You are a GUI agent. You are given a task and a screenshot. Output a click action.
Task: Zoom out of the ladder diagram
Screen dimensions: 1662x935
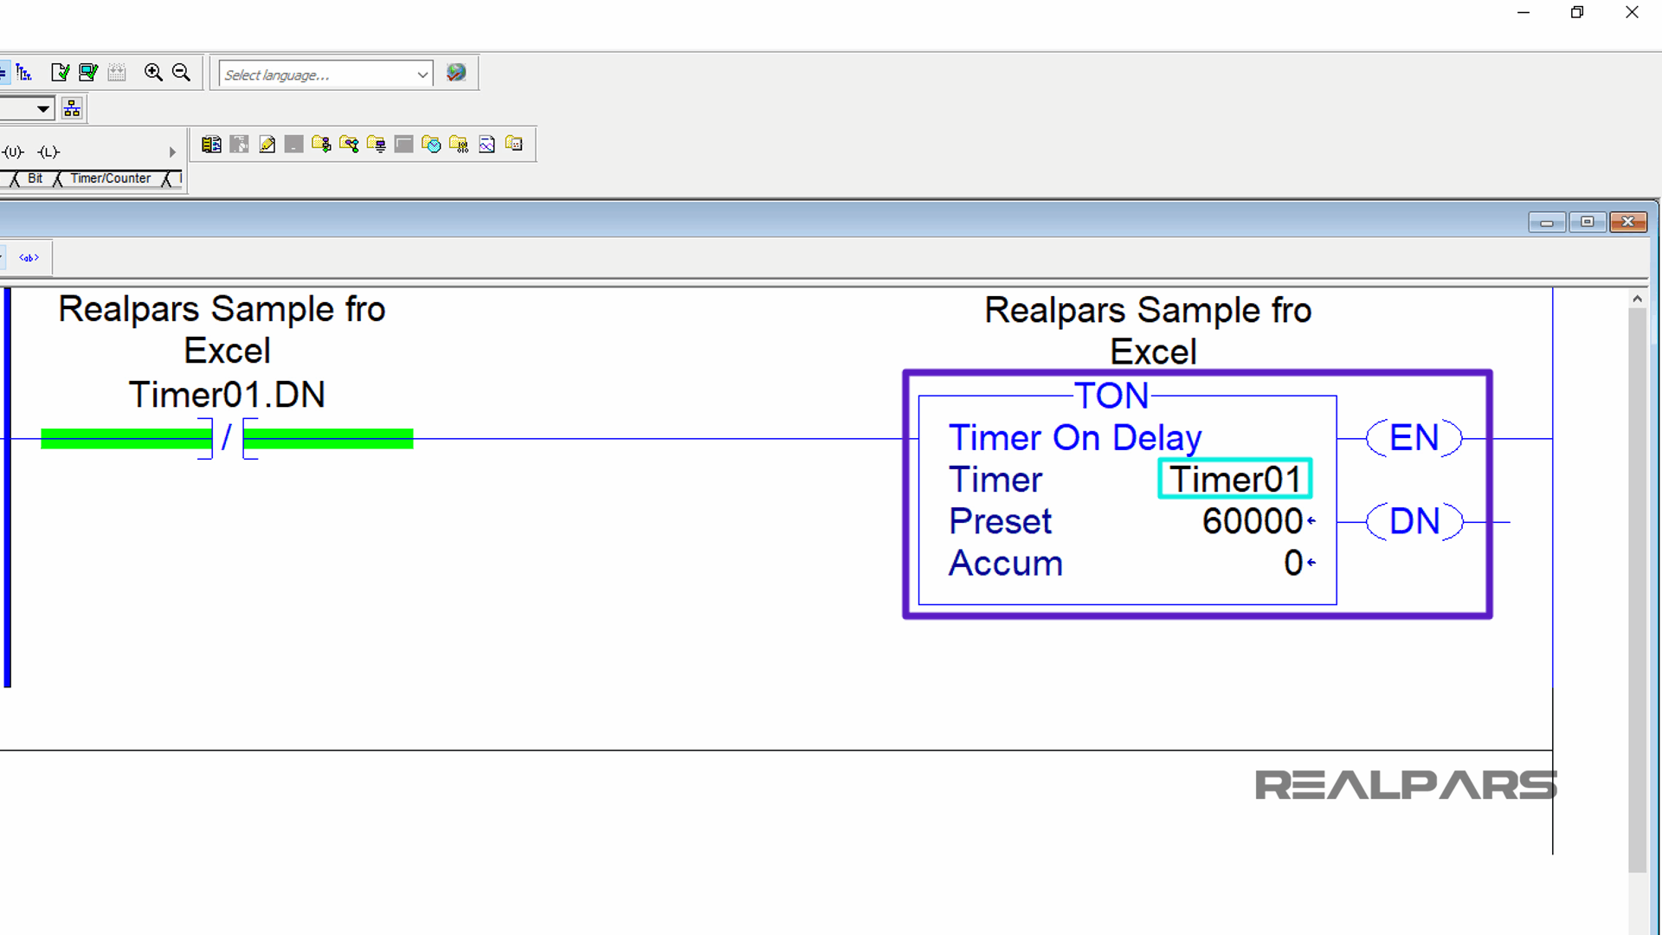[181, 73]
